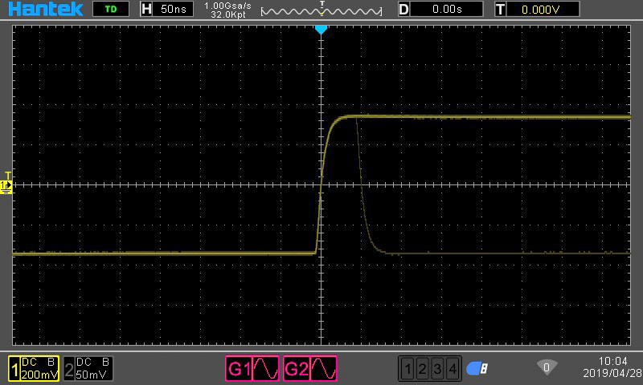Image resolution: width=643 pixels, height=385 pixels.
Task: Click the 32.0Kpt memory depth readout
Action: (228, 14)
